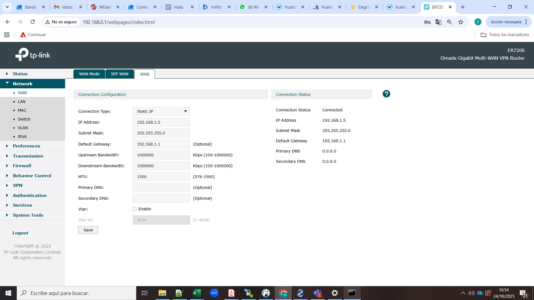
Task: Open the Google Translate icon in address bar
Action: click(x=438, y=22)
